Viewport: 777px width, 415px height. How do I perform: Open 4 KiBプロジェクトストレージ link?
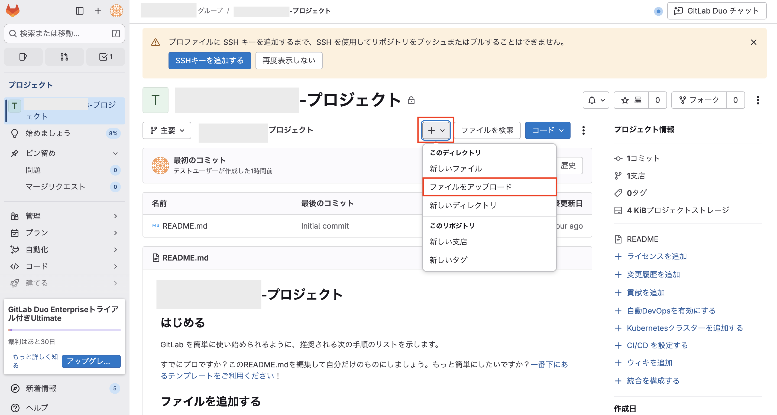[x=672, y=210]
